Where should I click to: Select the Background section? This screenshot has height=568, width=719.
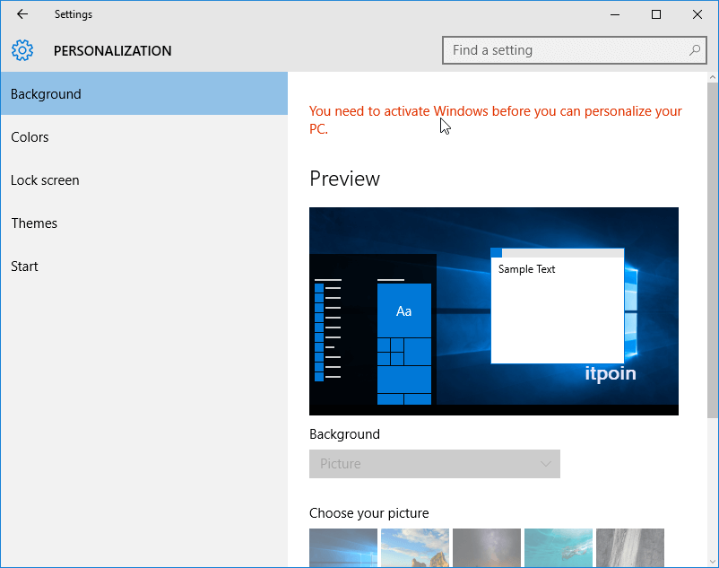pyautogui.click(x=143, y=94)
